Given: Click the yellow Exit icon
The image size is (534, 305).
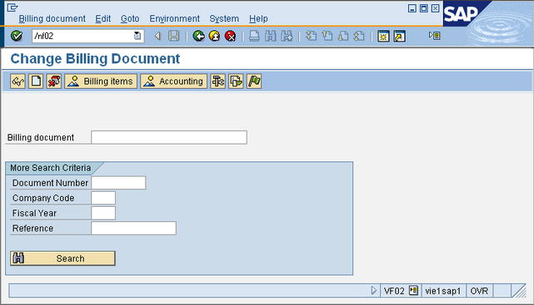Looking at the screenshot, I should pyautogui.click(x=215, y=36).
